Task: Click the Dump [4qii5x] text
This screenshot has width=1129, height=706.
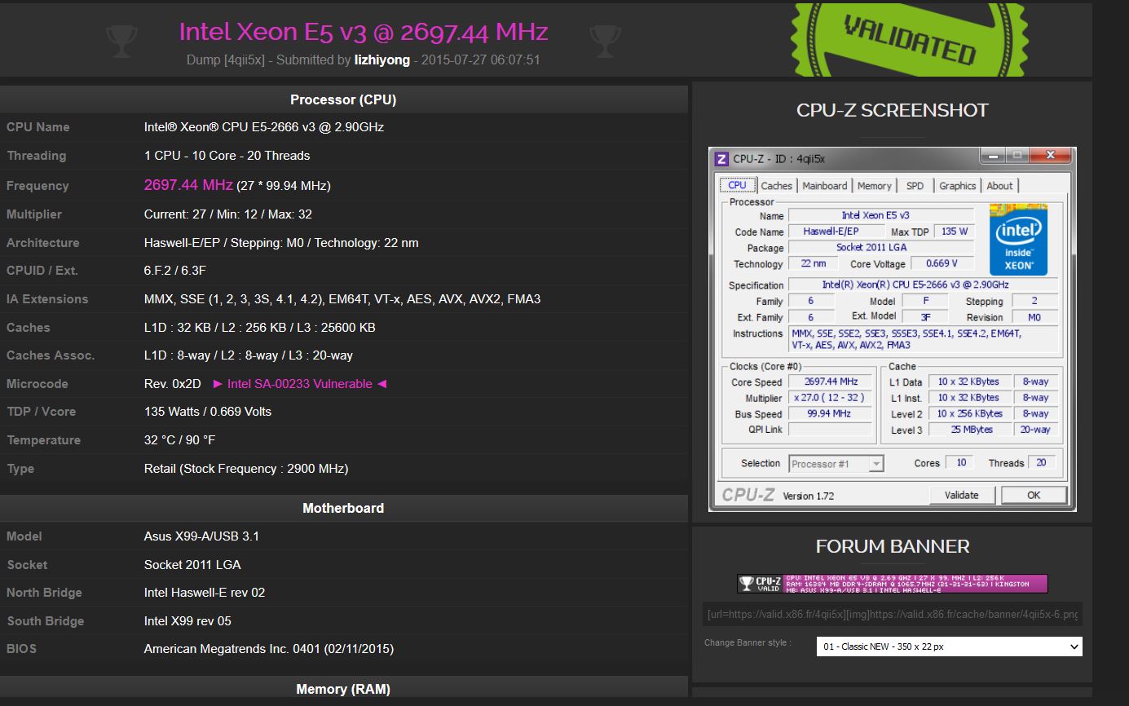Action: click(x=226, y=60)
